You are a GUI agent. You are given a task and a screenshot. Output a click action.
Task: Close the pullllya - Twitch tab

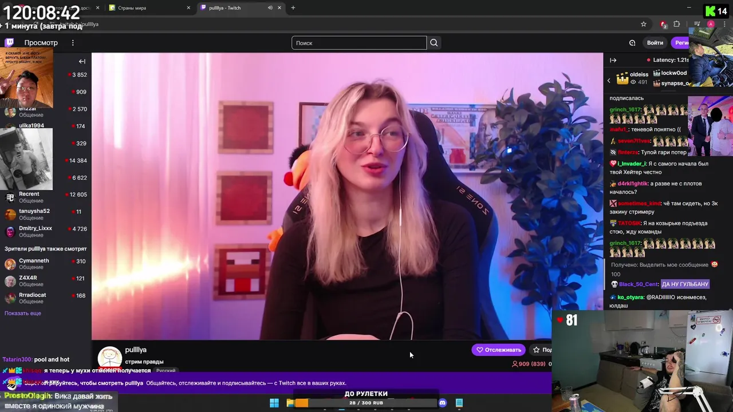coord(279,8)
